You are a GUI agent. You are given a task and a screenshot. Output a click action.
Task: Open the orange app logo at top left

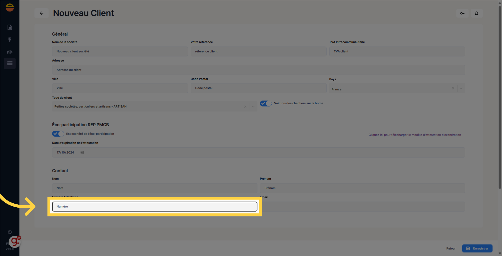(10, 7)
